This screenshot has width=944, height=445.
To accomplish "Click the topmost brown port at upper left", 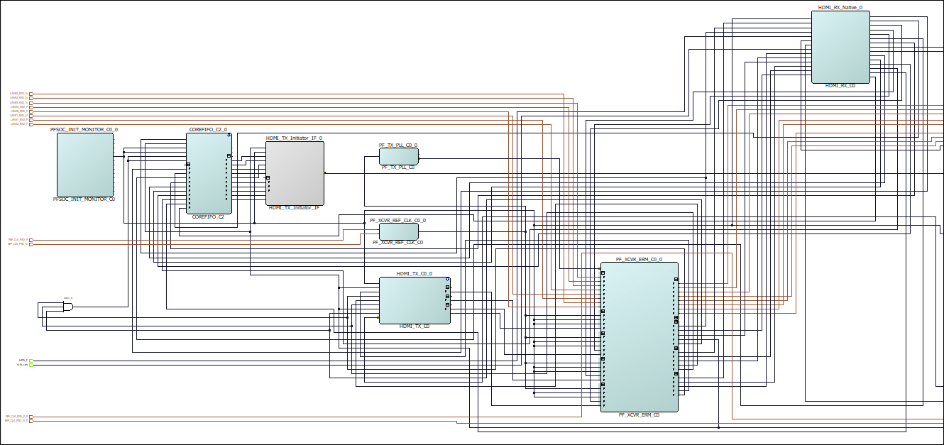I will click(x=31, y=94).
